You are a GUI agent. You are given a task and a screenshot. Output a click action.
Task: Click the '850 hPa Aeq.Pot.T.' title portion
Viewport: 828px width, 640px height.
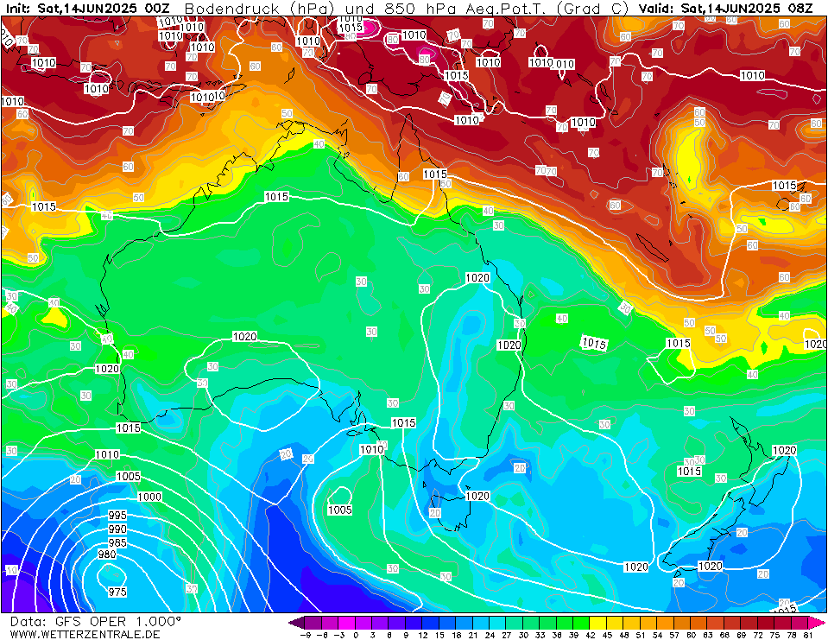pyautogui.click(x=467, y=9)
